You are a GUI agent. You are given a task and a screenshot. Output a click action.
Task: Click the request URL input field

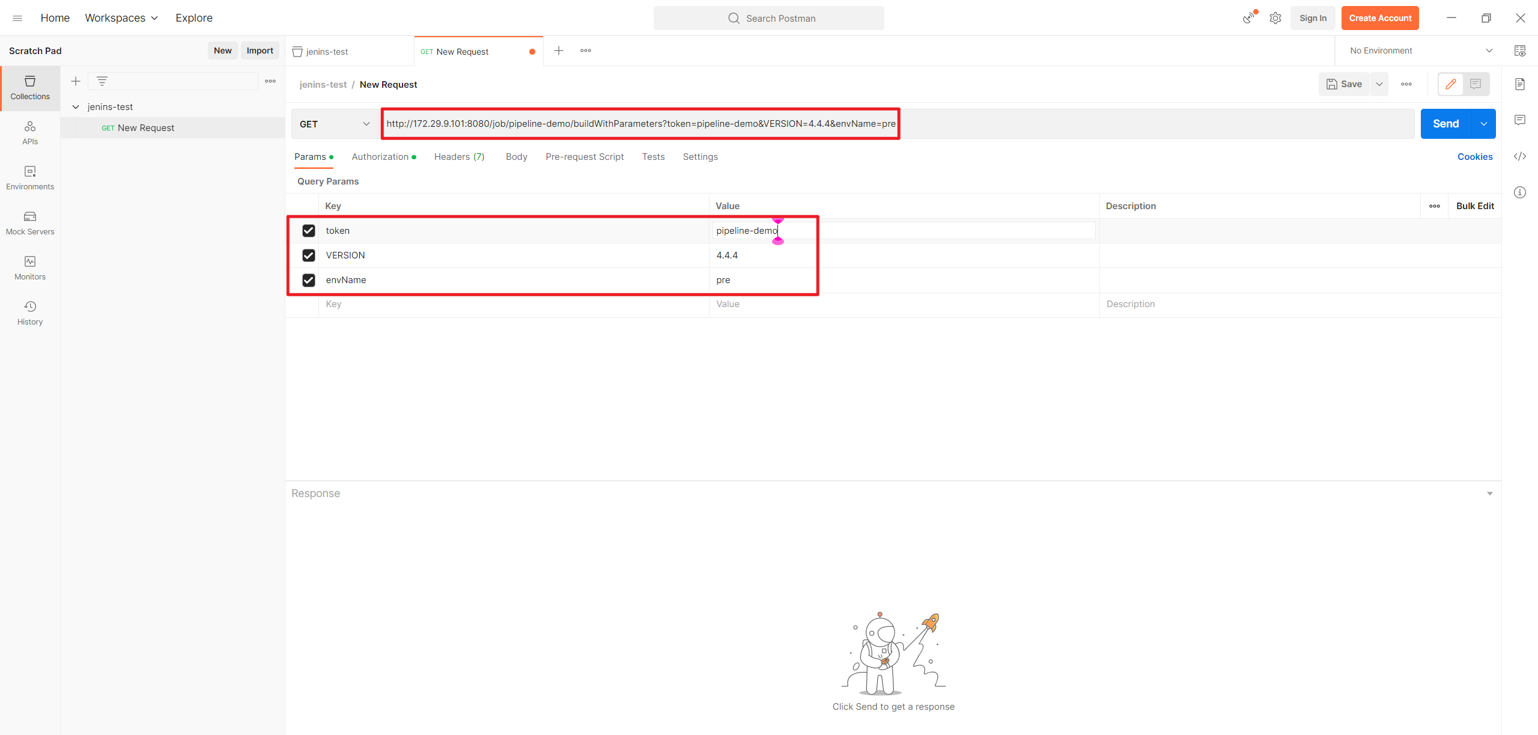898,124
